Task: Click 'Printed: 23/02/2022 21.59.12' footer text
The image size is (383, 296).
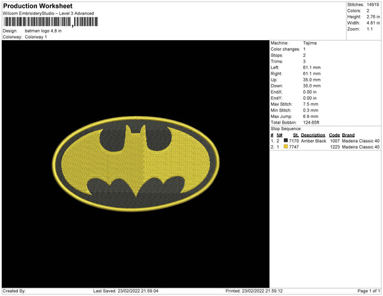Action: click(254, 291)
